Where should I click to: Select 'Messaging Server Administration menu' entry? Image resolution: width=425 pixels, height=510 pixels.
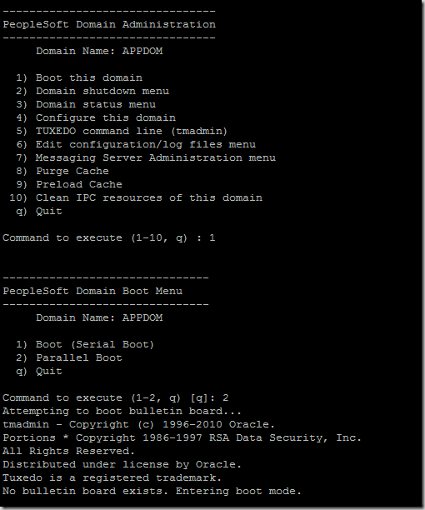coord(146,157)
